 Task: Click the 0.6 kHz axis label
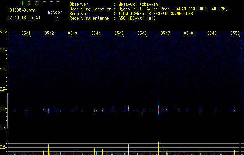coord(3,147)
